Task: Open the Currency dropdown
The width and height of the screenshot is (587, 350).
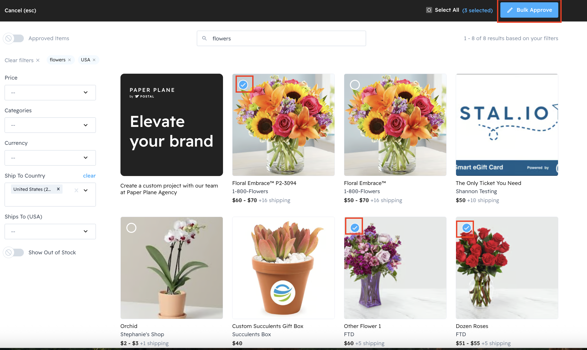Action: pyautogui.click(x=50, y=158)
